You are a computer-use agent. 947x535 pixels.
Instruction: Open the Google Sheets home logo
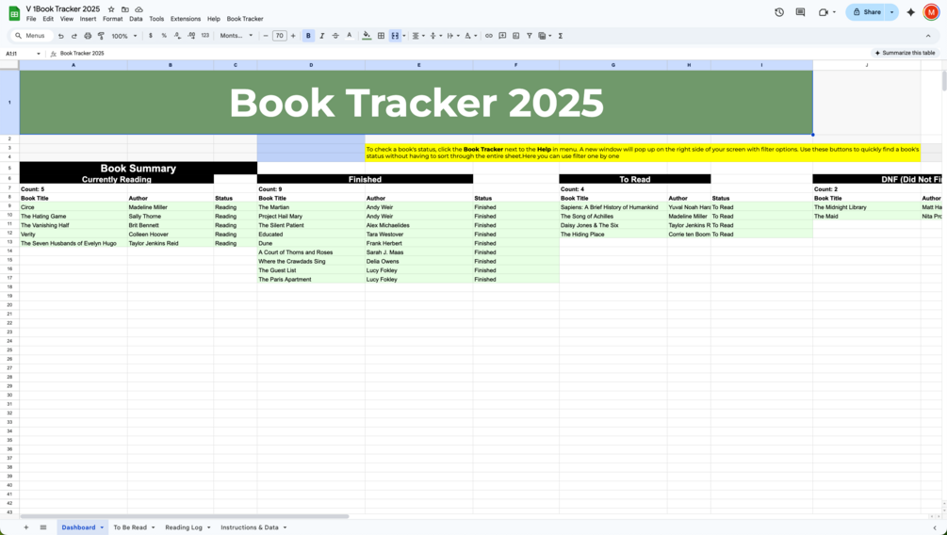[x=14, y=12]
